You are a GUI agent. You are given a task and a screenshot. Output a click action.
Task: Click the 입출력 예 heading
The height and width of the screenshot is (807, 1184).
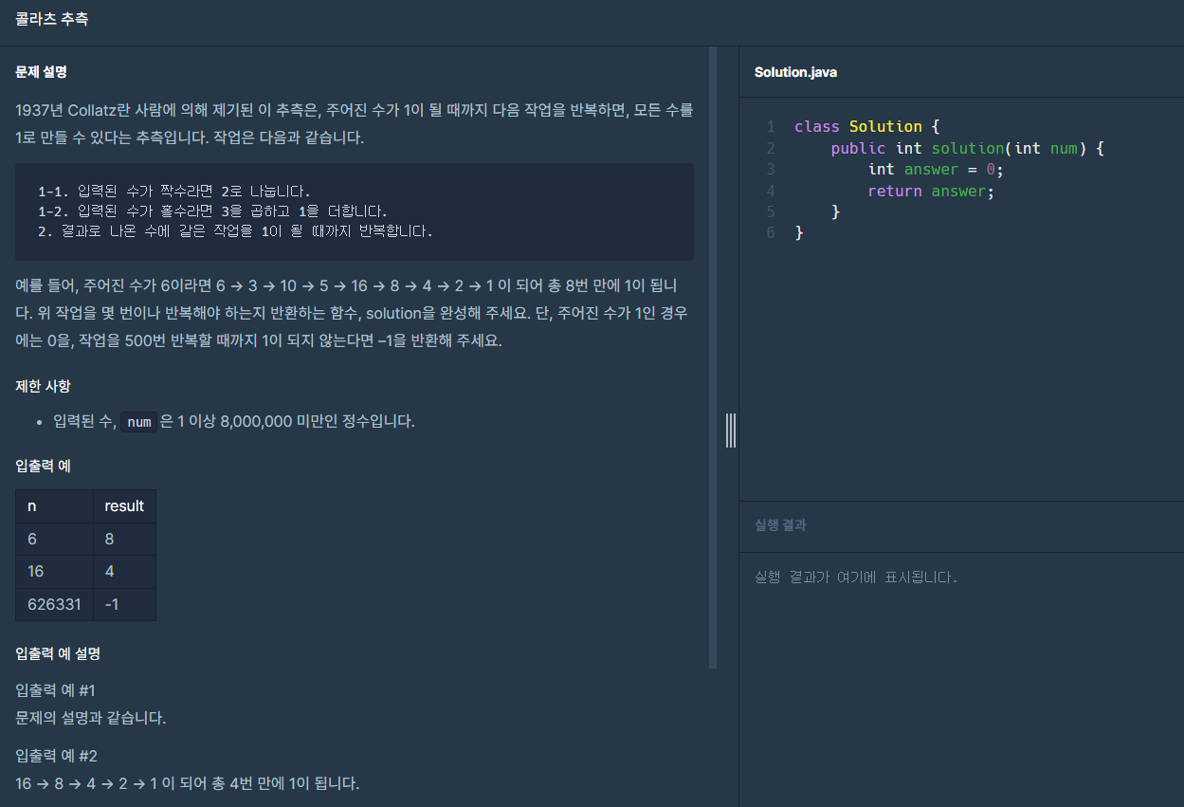pos(43,466)
